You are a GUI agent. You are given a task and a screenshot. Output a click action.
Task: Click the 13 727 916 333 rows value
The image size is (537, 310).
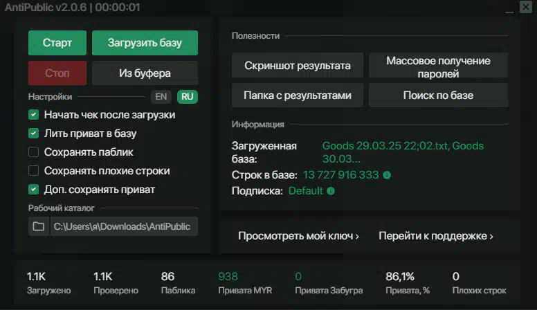(x=340, y=175)
